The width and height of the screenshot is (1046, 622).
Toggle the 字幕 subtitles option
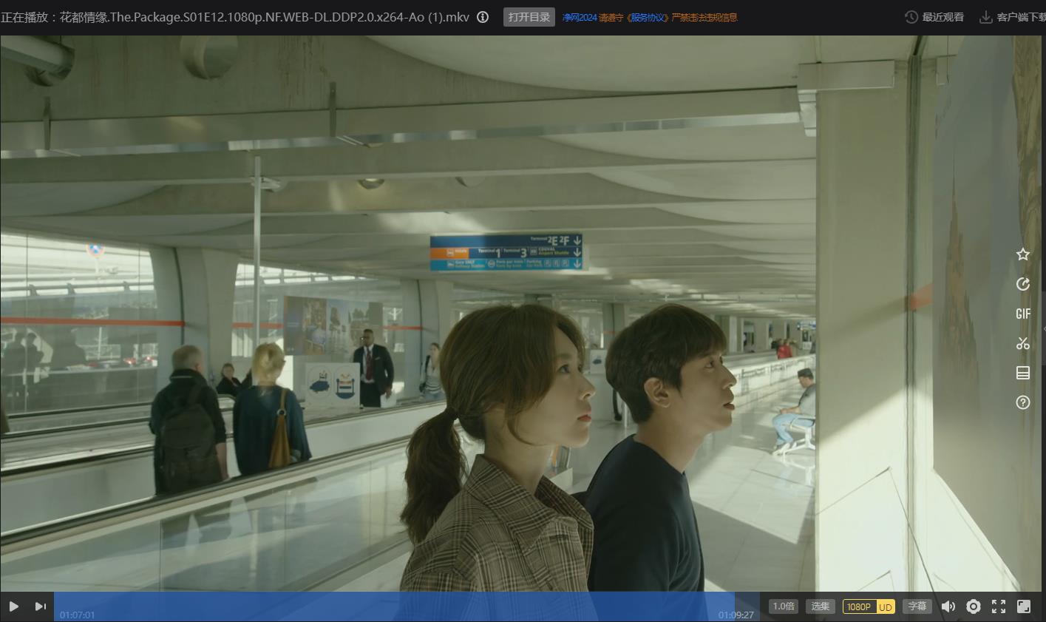pyautogui.click(x=917, y=606)
